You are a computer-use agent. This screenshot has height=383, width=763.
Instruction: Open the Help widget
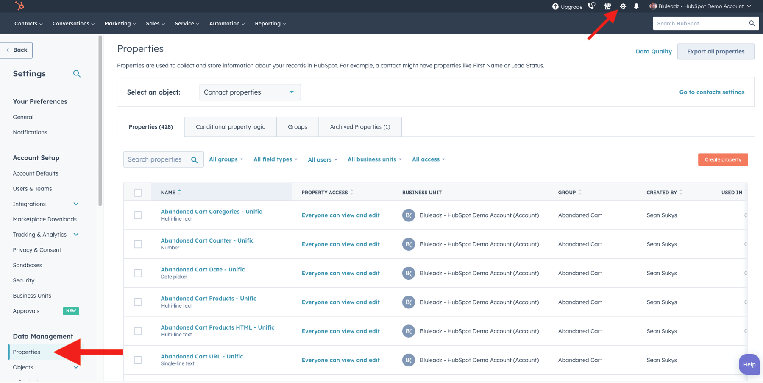(749, 364)
